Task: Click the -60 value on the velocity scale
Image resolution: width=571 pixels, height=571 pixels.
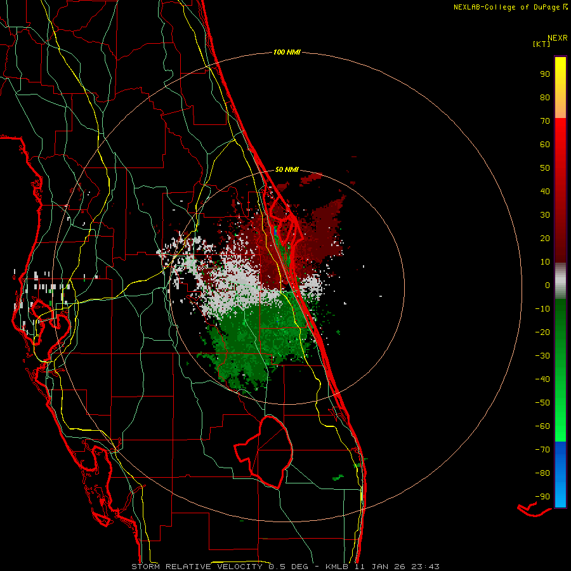Action: pos(542,426)
